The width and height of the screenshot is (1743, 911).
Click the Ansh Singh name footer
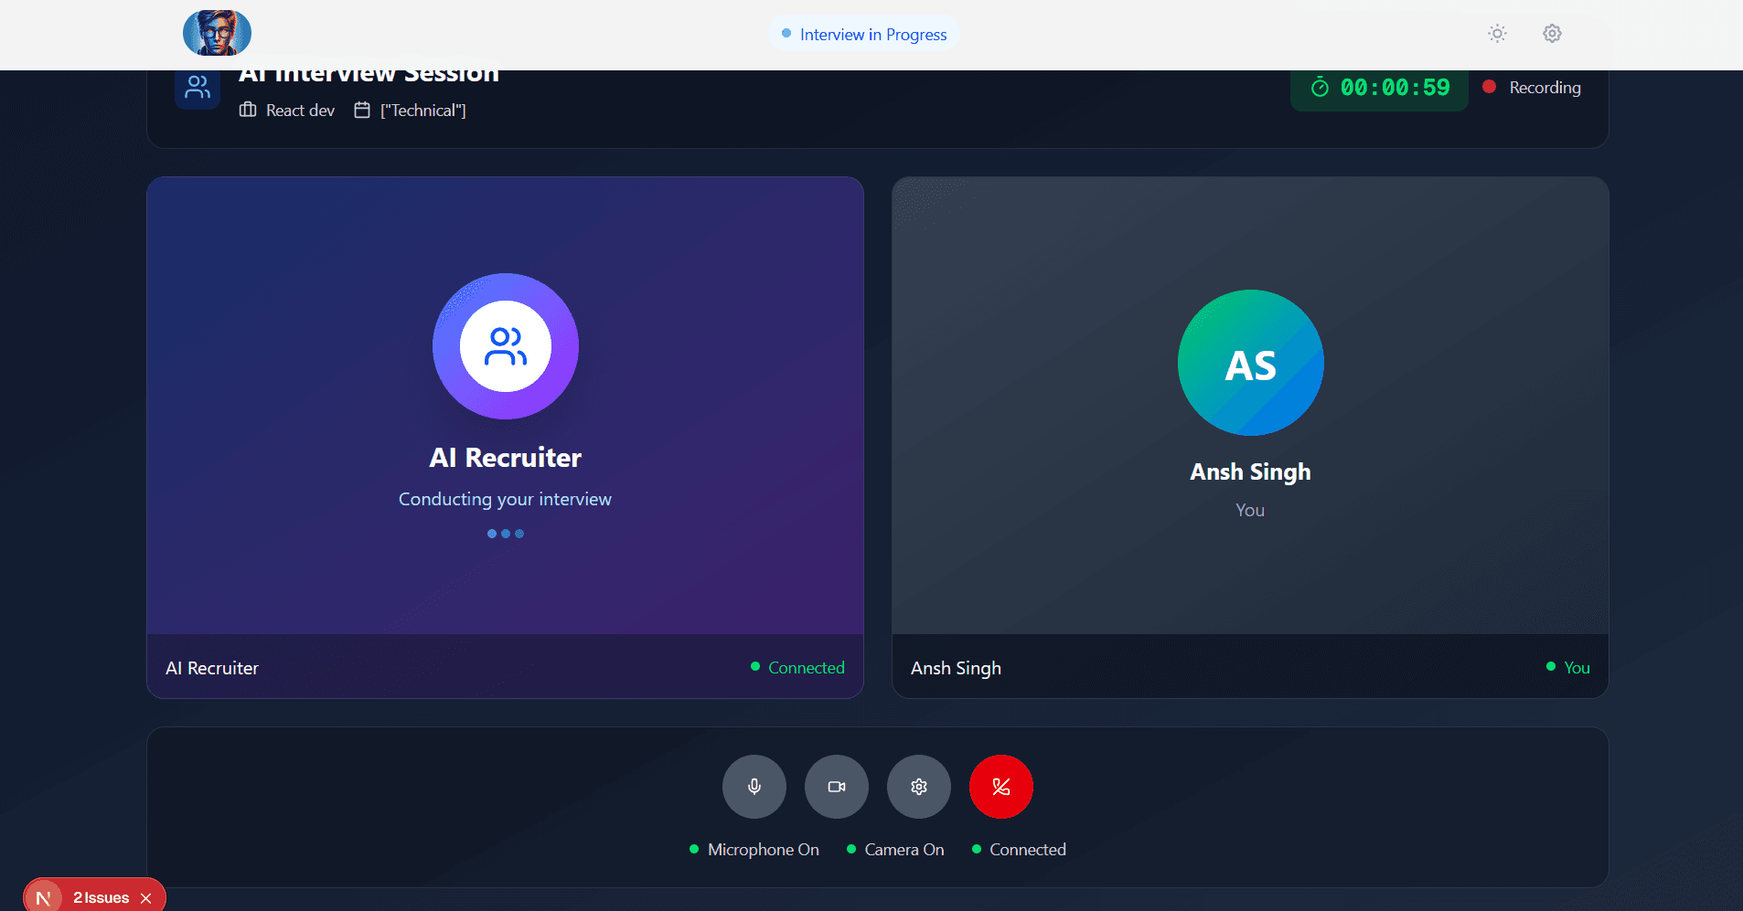point(956,668)
